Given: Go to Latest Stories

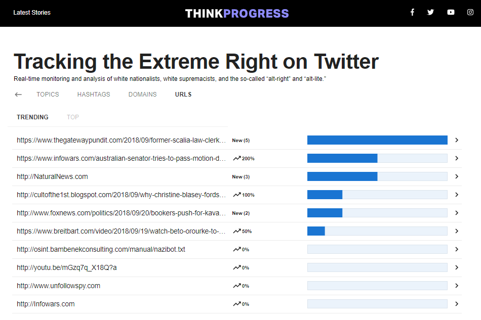Looking at the screenshot, I should (x=32, y=13).
